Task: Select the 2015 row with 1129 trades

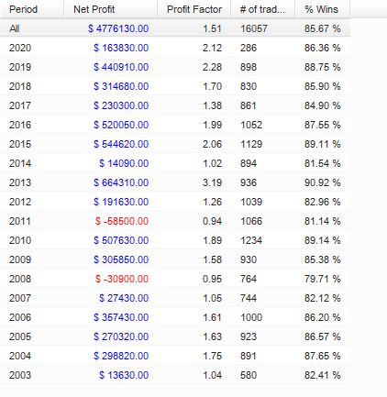Action: [175, 144]
